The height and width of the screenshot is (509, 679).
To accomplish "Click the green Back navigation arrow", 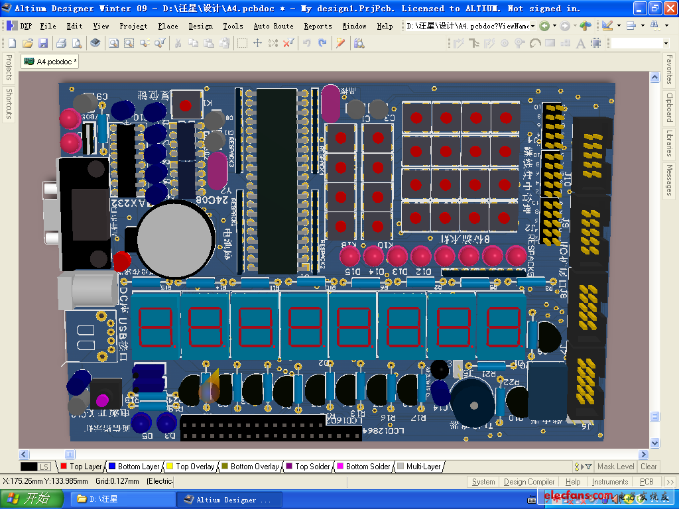I will [x=544, y=27].
